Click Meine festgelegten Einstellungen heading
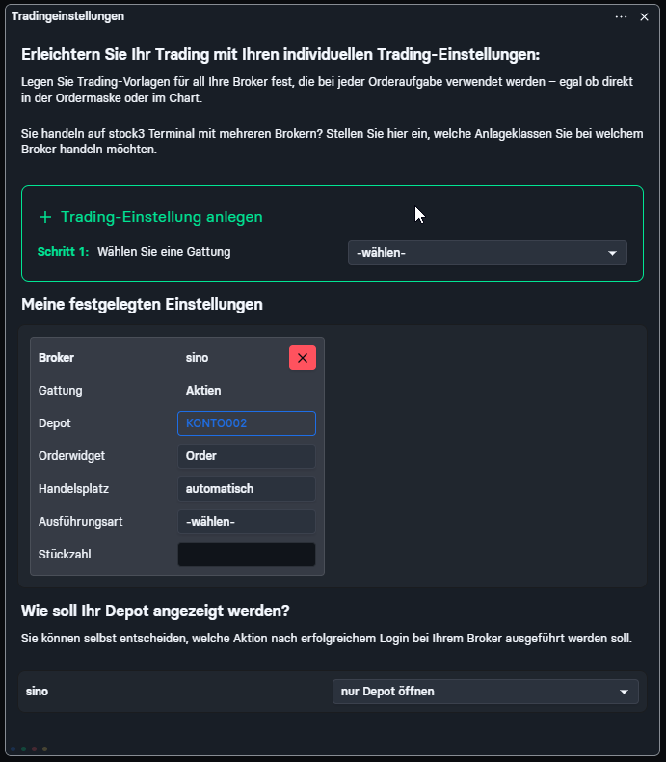Viewport: 666px width, 762px height. [x=142, y=305]
